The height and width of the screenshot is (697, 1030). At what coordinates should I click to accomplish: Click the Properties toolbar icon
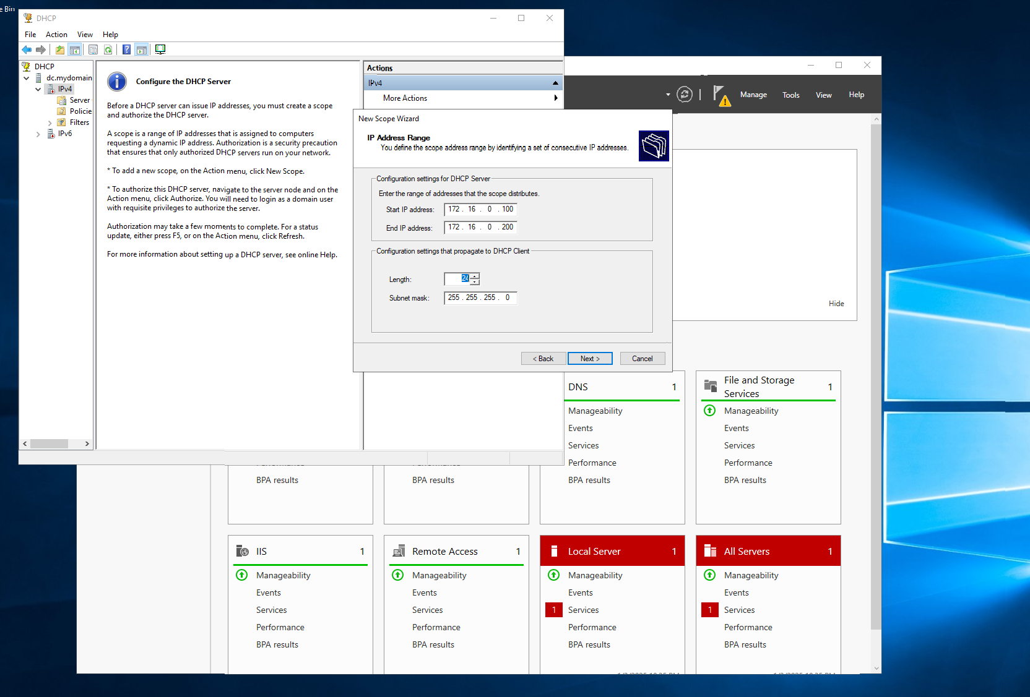coord(93,49)
